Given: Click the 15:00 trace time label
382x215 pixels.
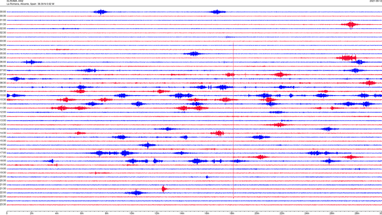Looking at the screenshot, I should (3, 137).
